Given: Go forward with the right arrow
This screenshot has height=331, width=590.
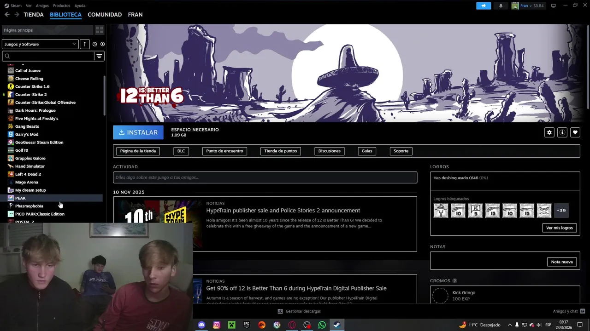Looking at the screenshot, I should click(x=17, y=15).
